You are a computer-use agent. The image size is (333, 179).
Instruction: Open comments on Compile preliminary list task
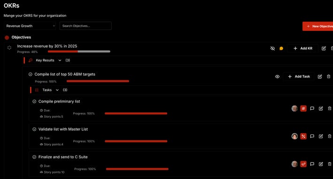[x=312, y=108]
